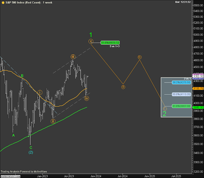The width and height of the screenshot is (204, 178).
Task: Click the green wave B label
Action: (22, 76)
